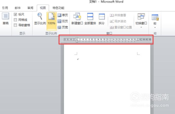Click Synchronous Scrolling (同步滚动)
This screenshot has width=175, height=114.
pos(118,21)
